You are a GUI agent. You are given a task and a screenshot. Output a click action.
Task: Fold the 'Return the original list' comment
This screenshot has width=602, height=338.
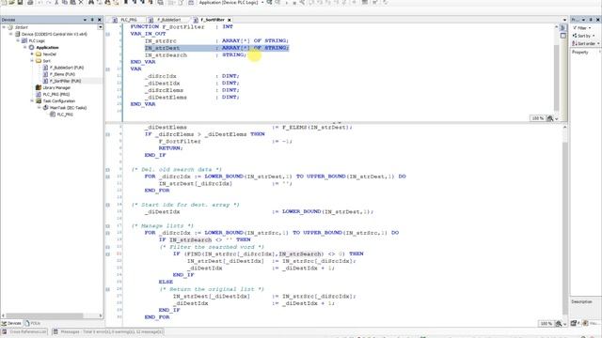tap(108, 289)
